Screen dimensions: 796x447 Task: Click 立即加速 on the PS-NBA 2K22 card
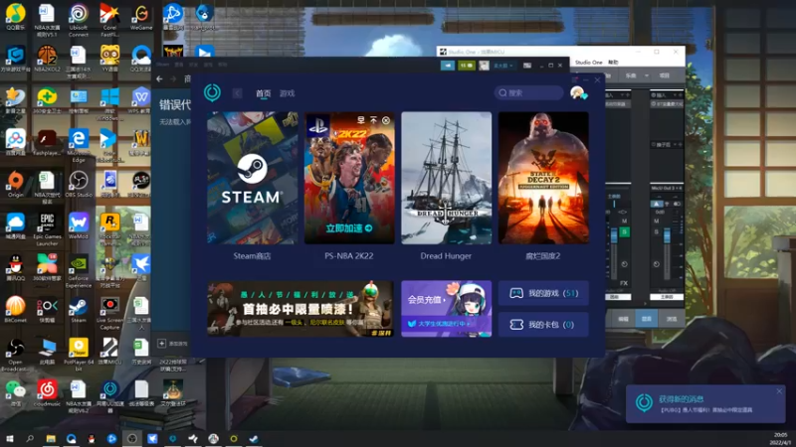pyautogui.click(x=349, y=228)
